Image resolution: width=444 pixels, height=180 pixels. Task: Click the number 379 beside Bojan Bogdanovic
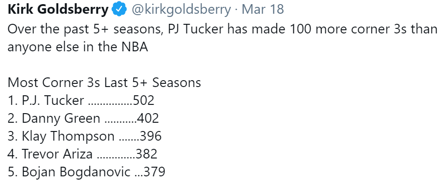154,172
